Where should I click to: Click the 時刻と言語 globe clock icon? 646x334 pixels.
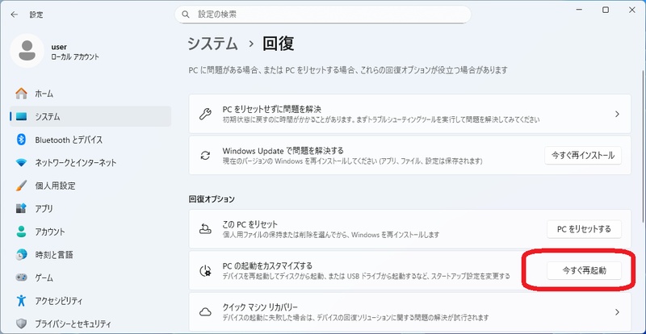pyautogui.click(x=22, y=254)
